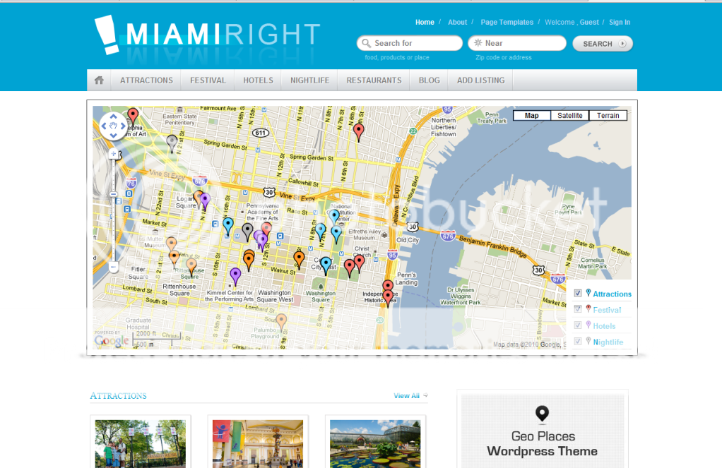Open the museum hall attraction thumbnail
Viewport: 722px width, 468px height.
click(258, 443)
